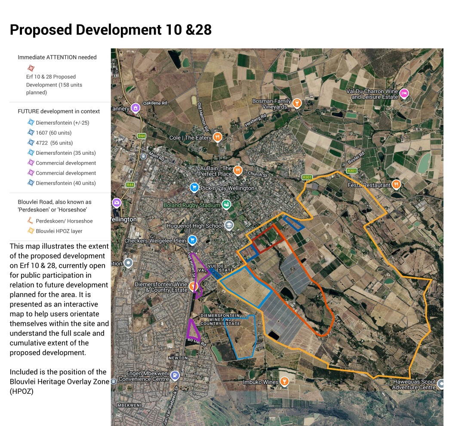Screen dimensions: 453x426
Task: Select the Huguenot High School pin
Action: click(229, 225)
